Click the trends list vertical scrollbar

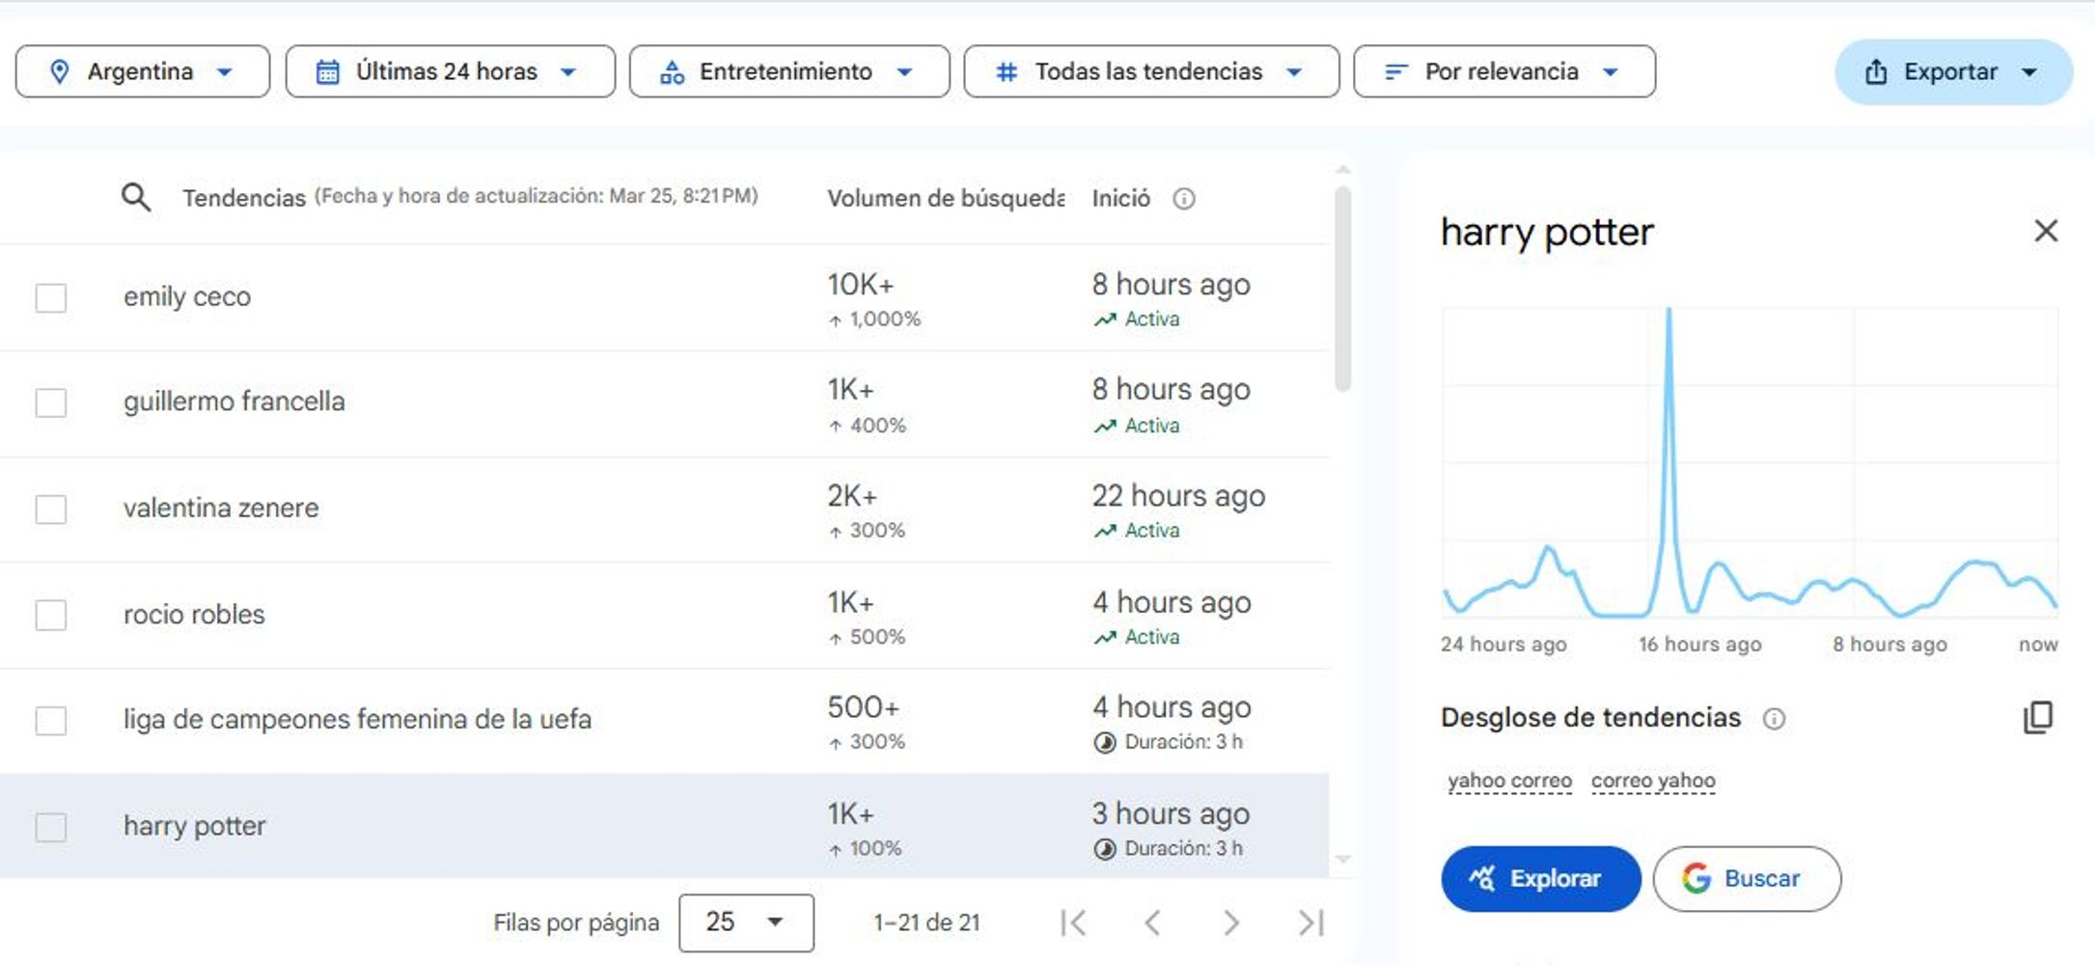(1342, 289)
